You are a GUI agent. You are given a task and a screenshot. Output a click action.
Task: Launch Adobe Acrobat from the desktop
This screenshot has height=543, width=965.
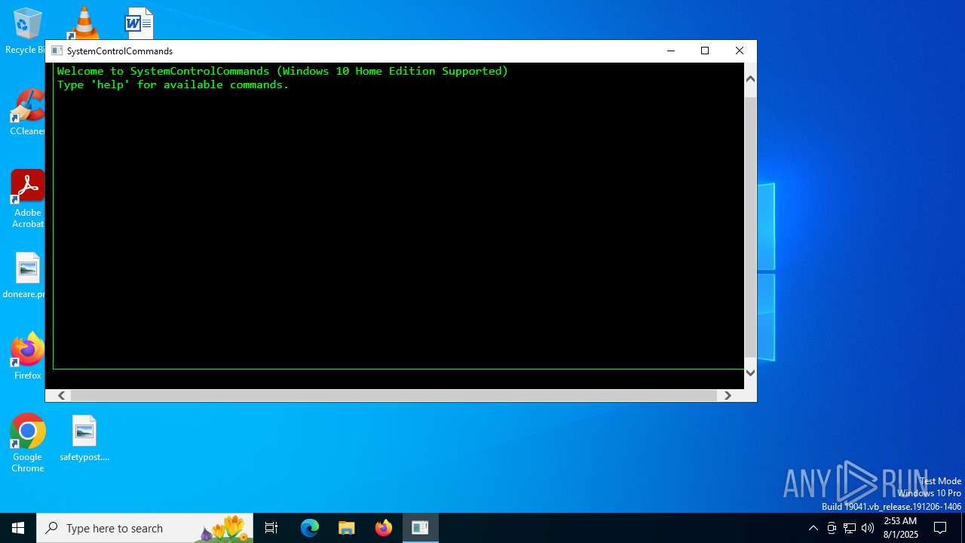coord(27,199)
